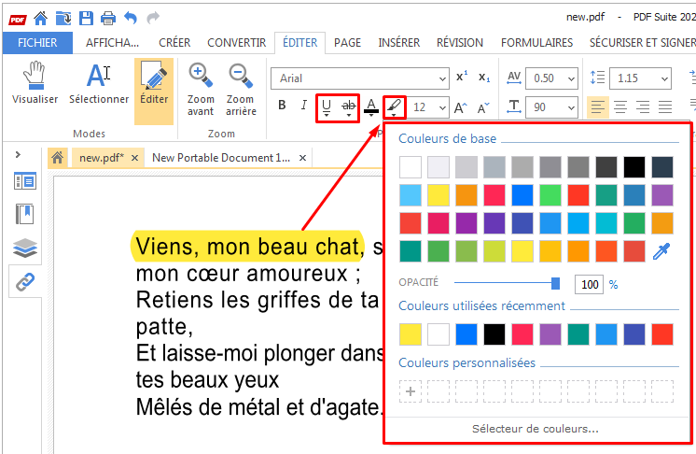
Task: Open Sélecteur de couleurs link
Action: pyautogui.click(x=536, y=429)
